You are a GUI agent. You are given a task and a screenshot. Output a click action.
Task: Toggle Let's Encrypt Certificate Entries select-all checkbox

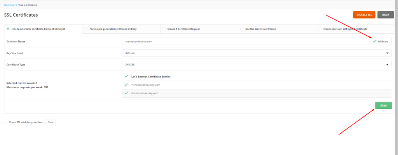(x=126, y=76)
